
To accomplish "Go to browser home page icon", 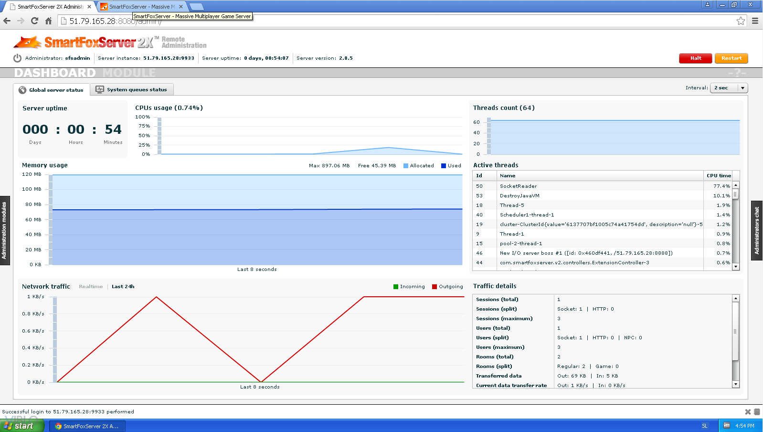I will click(48, 21).
